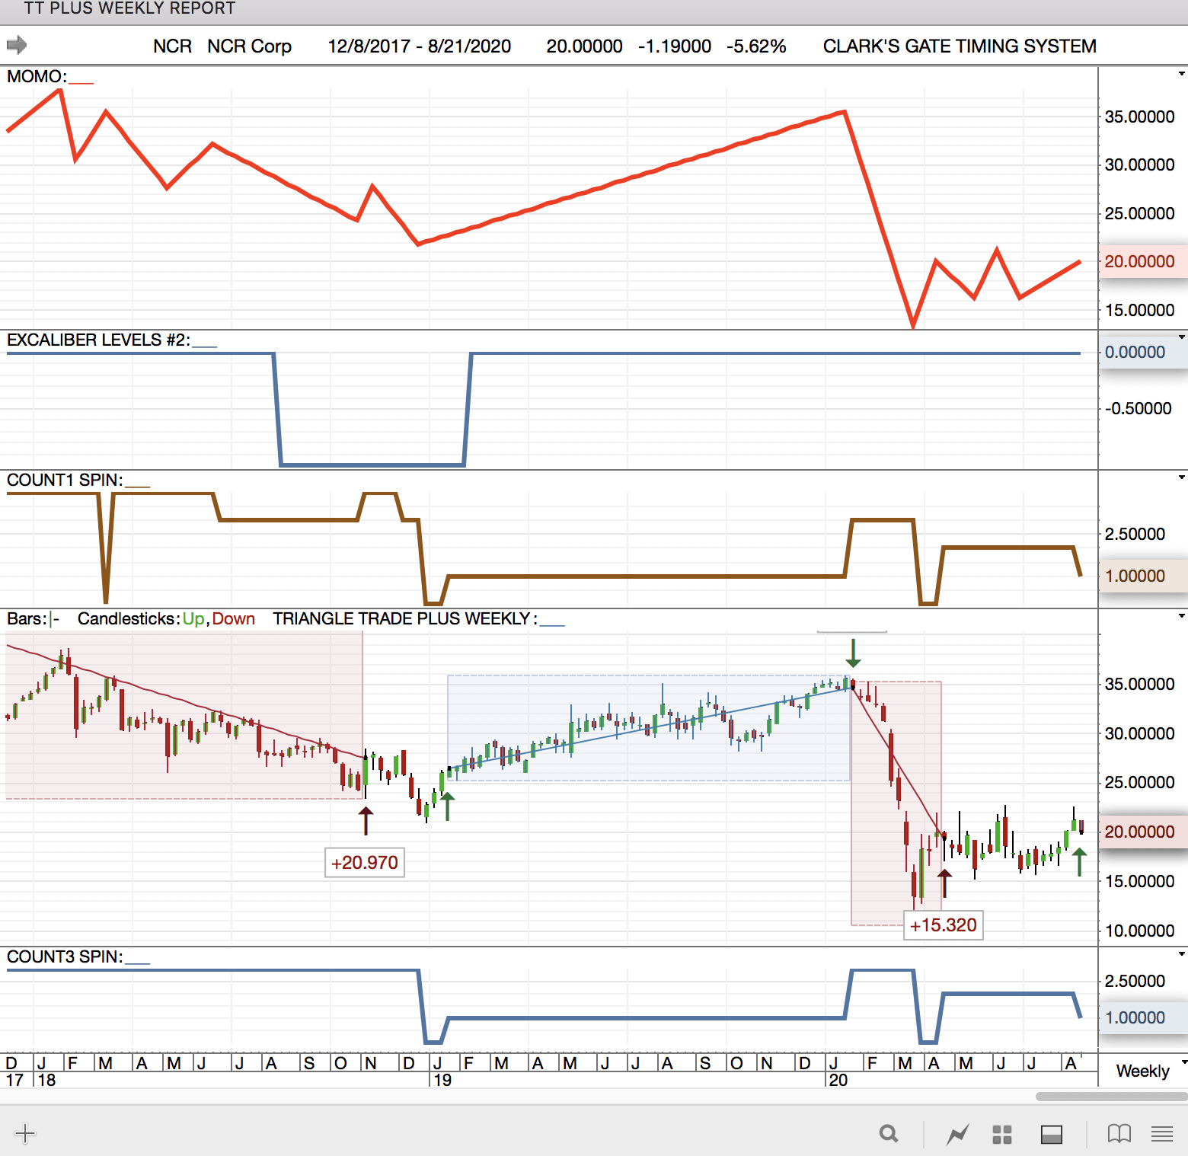Open the magnifier search tool
Viewport: 1188px width, 1156px height.
tap(889, 1134)
